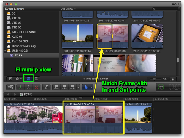Click the event browser vertical scrollbar
This screenshot has width=184, height=138.
pyautogui.click(x=178, y=60)
